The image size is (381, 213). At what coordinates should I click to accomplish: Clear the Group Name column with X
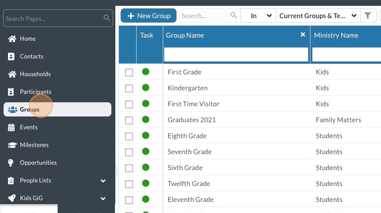(x=303, y=34)
